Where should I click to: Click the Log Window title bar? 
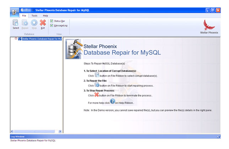coord(115,137)
